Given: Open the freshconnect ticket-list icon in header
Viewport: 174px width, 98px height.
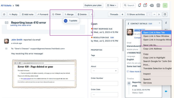Looking at the screenshot, I should (x=152, y=5).
